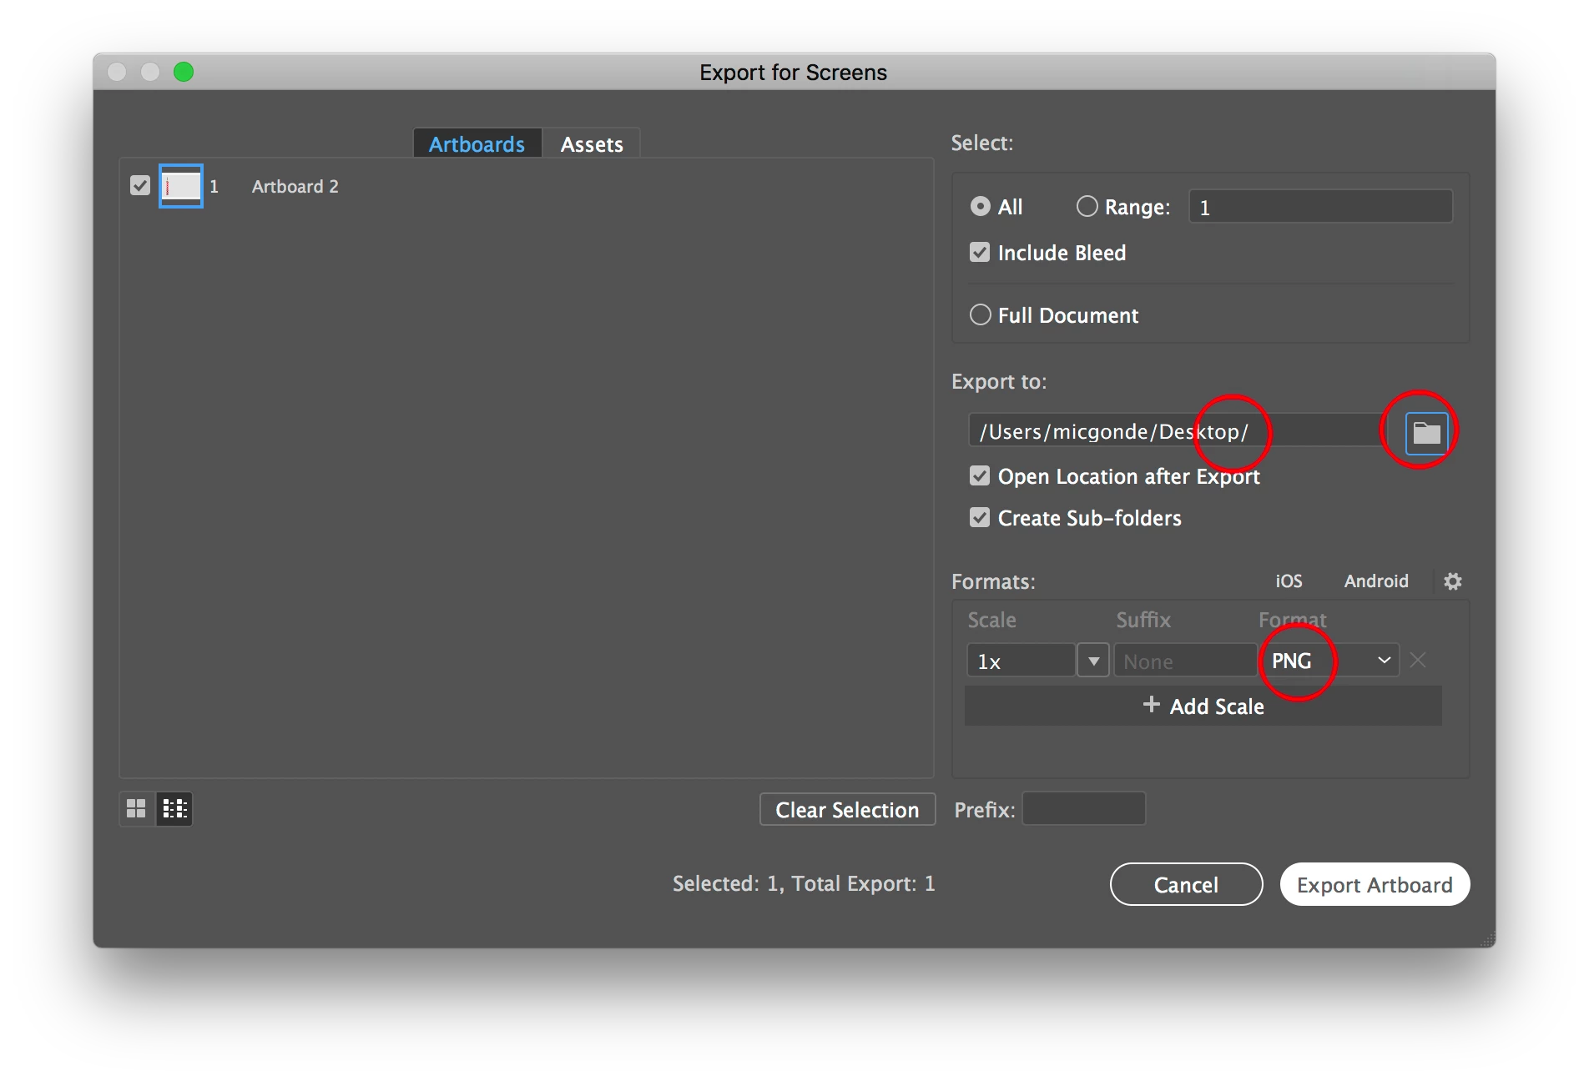1589x1081 pixels.
Task: Switch to list view layout icon
Action: point(174,808)
